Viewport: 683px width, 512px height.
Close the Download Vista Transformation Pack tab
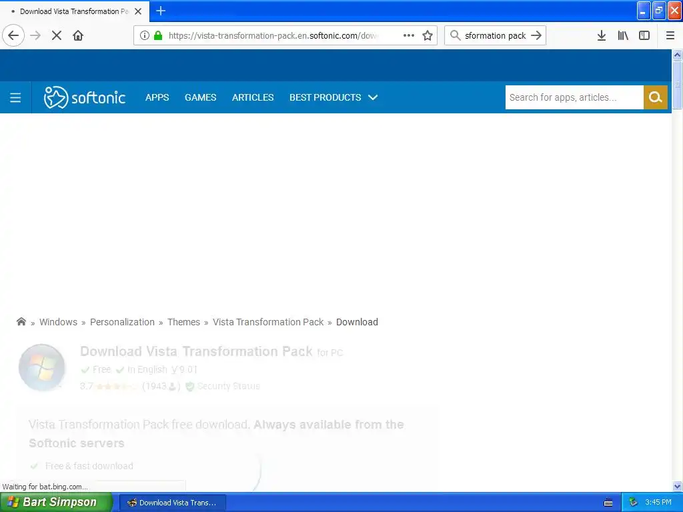point(138,11)
